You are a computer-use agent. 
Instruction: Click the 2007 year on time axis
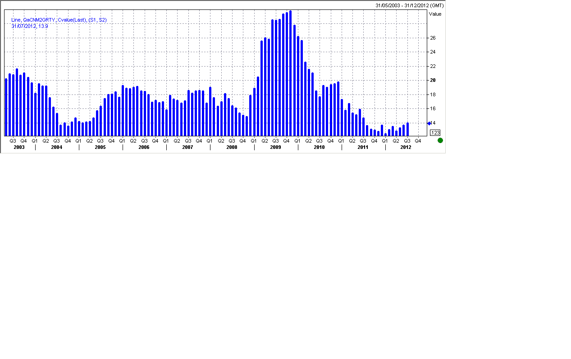point(187,147)
